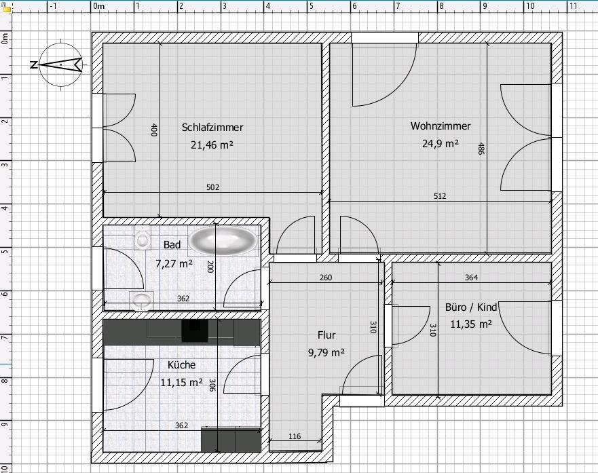Image resolution: width=598 pixels, height=473 pixels.
Task: Select the Schlafzimmer room label
Action: click(x=212, y=128)
